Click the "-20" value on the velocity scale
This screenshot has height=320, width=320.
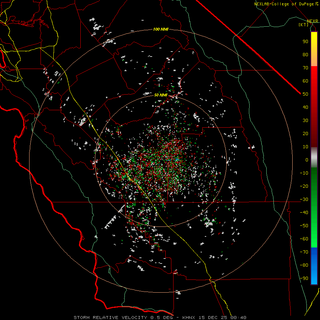click(304, 186)
